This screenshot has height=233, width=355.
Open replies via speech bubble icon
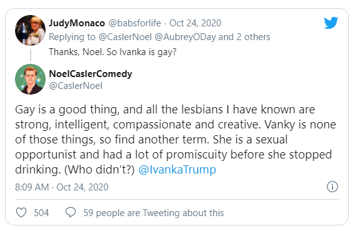tap(71, 212)
